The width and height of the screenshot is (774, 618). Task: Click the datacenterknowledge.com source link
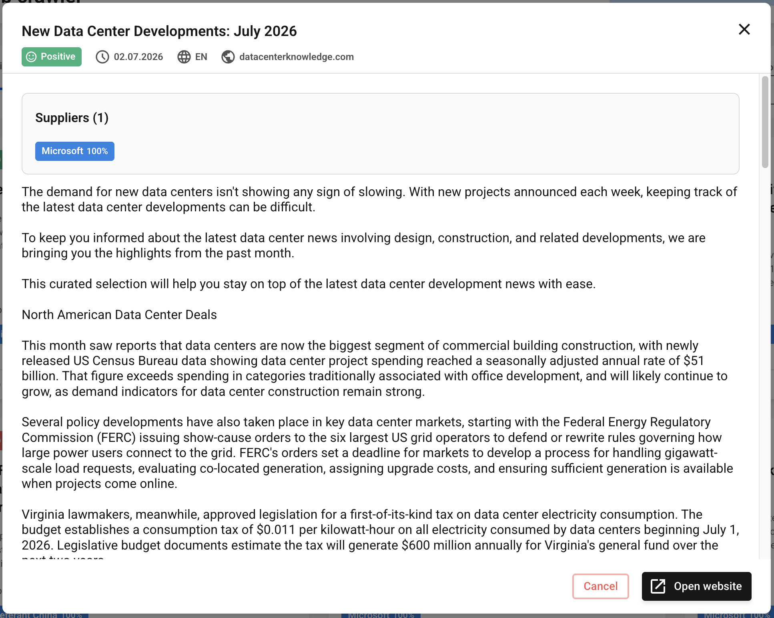(x=297, y=57)
